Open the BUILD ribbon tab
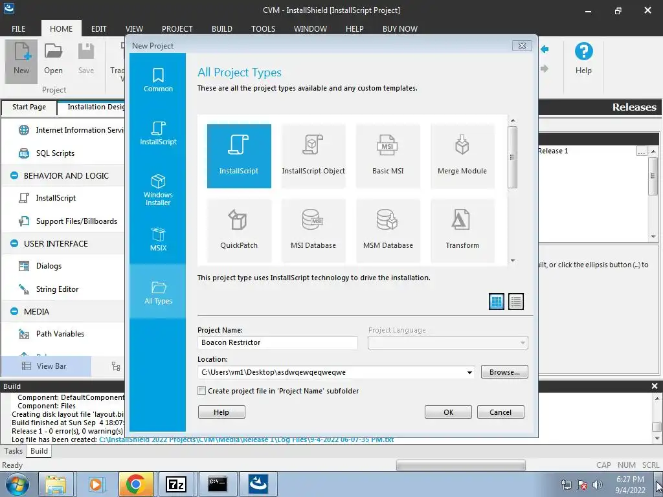 pos(222,28)
